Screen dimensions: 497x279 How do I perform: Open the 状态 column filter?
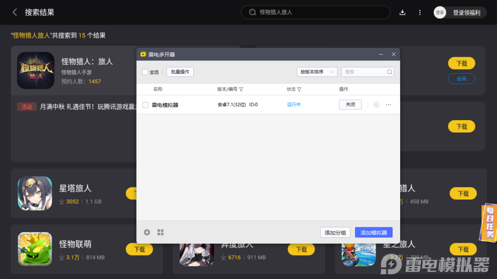[299, 89]
